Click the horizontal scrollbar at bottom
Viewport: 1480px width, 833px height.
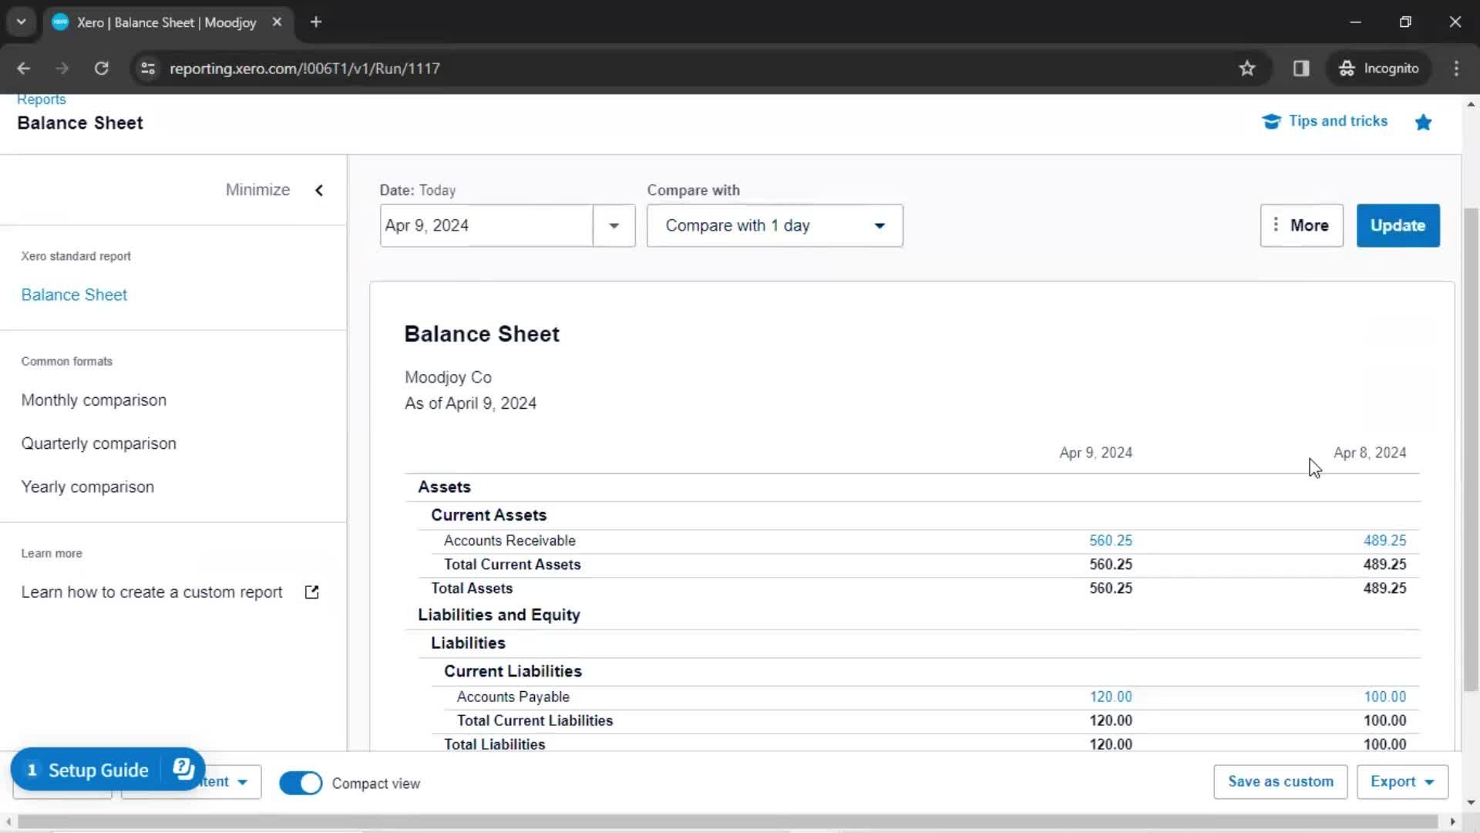(x=728, y=821)
